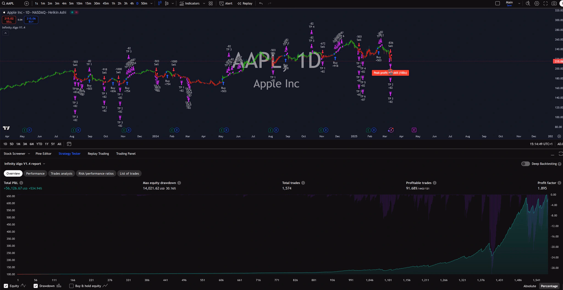Open the Main layout dropdown
563x290 pixels.
click(x=519, y=3)
